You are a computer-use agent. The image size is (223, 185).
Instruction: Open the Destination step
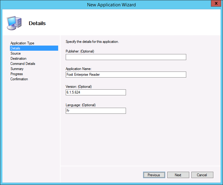[18, 59]
